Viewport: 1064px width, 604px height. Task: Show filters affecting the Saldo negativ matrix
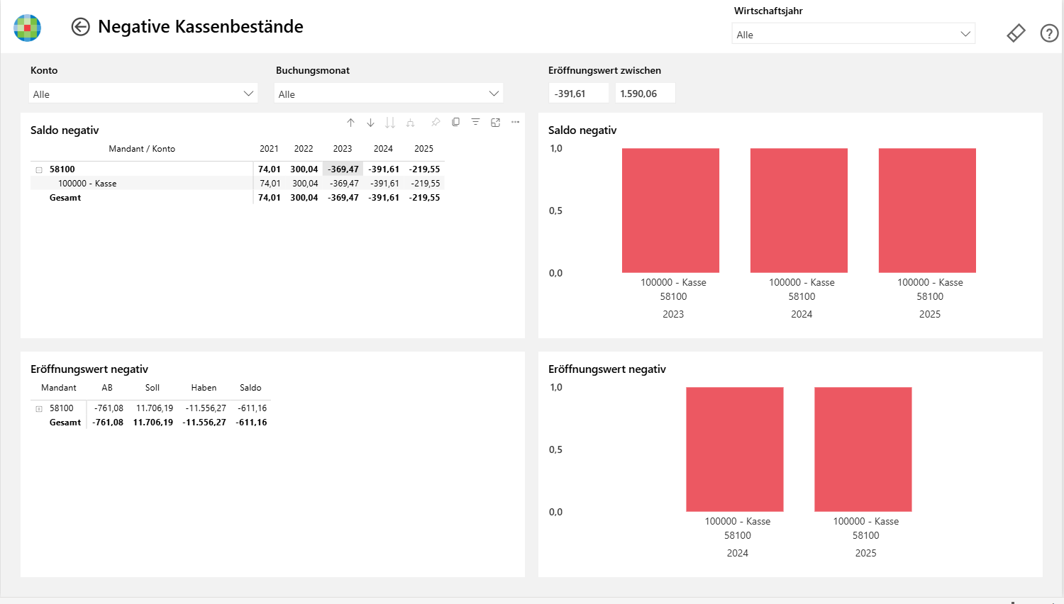pyautogui.click(x=475, y=122)
